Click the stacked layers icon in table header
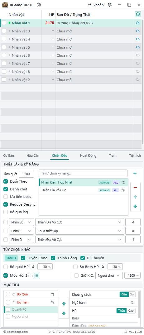The image size is (144, 335). point(138,15)
